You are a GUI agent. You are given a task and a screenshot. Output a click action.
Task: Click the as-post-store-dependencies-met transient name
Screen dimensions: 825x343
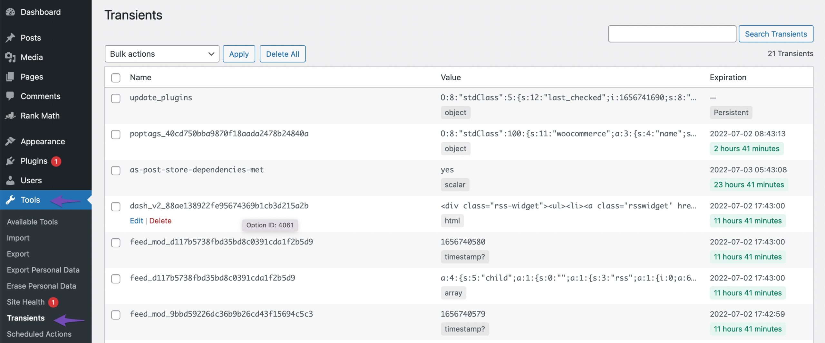click(x=197, y=170)
